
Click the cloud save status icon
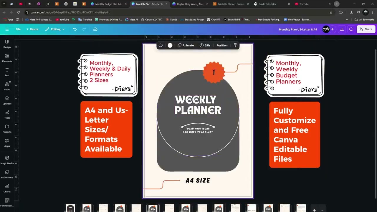[x=95, y=29]
